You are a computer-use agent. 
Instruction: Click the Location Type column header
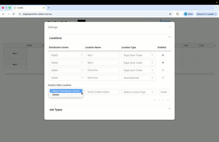[x=129, y=47]
